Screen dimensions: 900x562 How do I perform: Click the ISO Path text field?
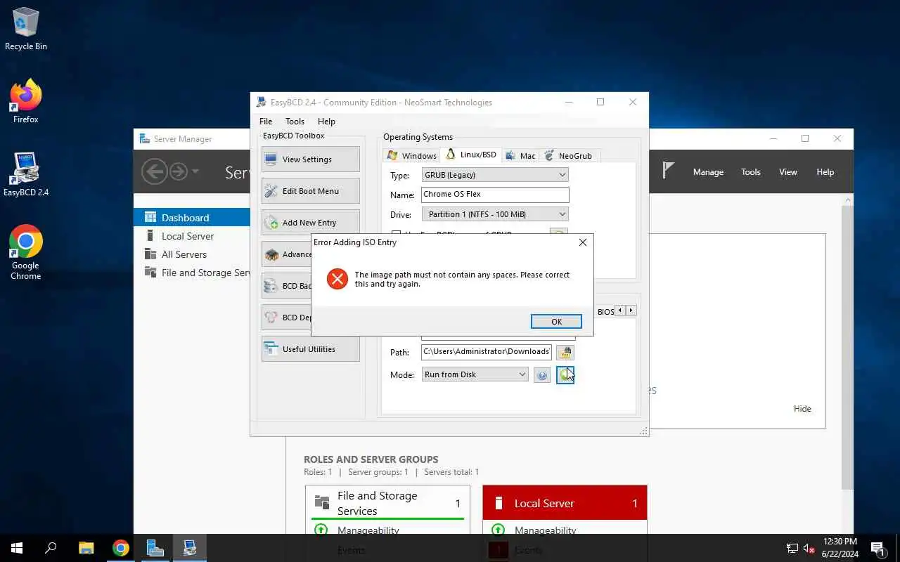(x=486, y=351)
